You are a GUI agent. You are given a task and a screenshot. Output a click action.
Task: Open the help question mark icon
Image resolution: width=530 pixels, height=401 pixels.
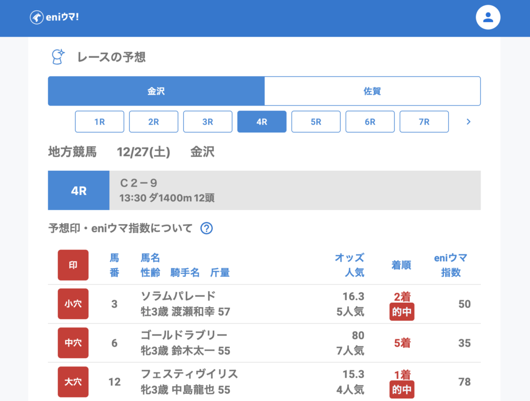(x=207, y=228)
